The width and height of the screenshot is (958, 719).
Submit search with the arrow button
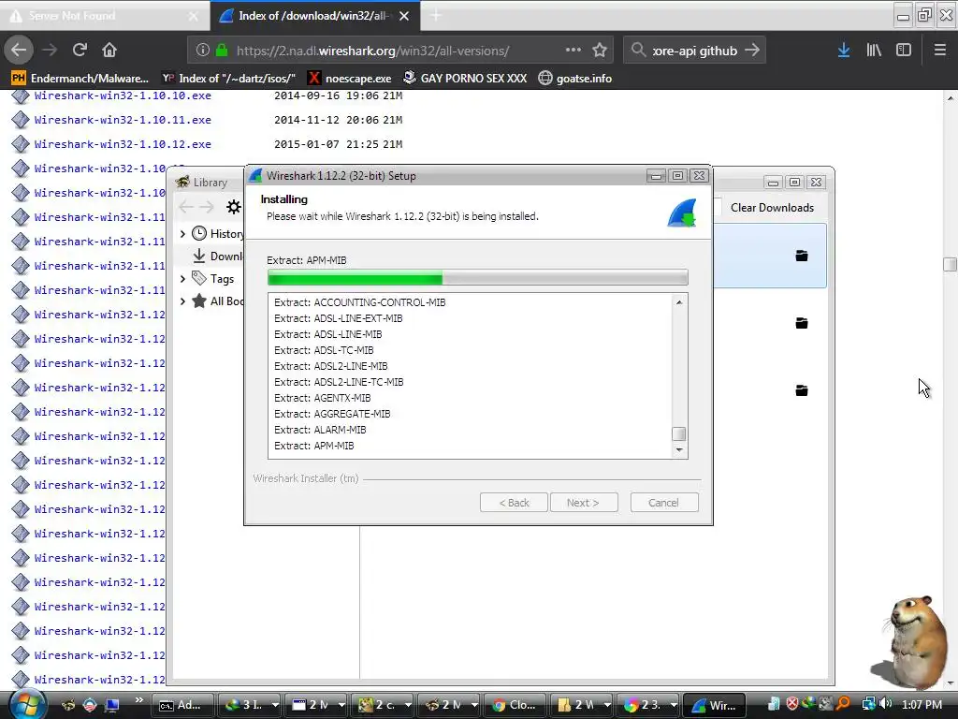(x=752, y=51)
